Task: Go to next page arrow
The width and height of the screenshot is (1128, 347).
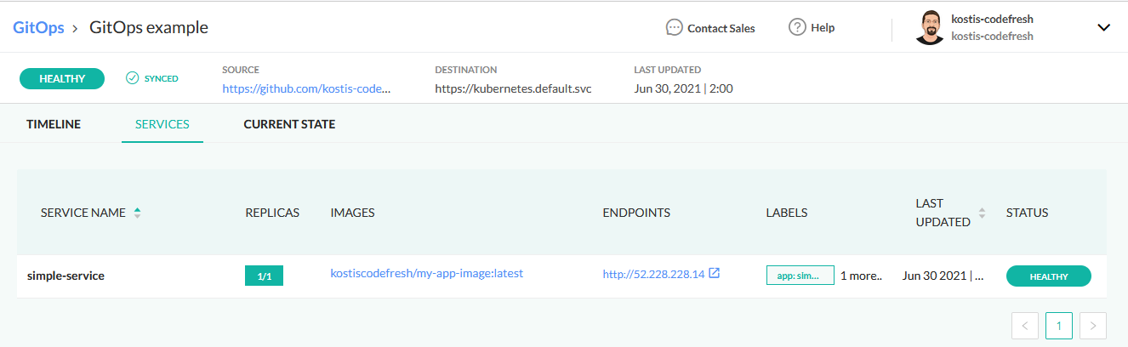Action: pos(1093,325)
